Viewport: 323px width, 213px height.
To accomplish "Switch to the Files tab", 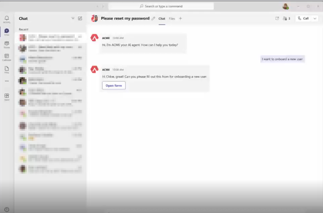I will pyautogui.click(x=172, y=19).
